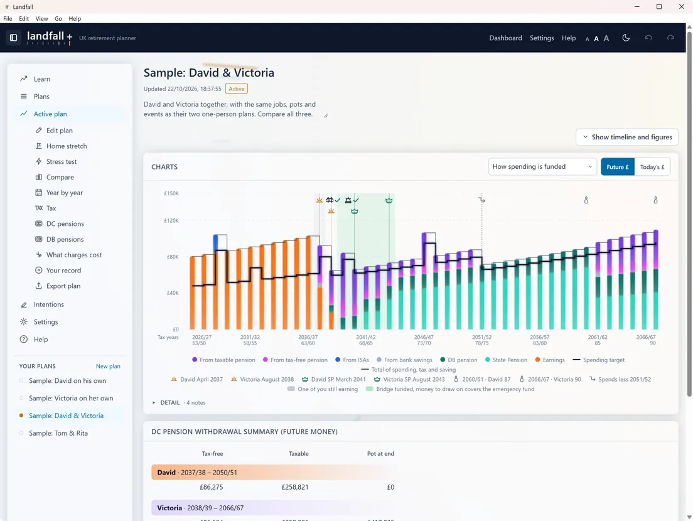Select largest text size A

[x=606, y=38]
